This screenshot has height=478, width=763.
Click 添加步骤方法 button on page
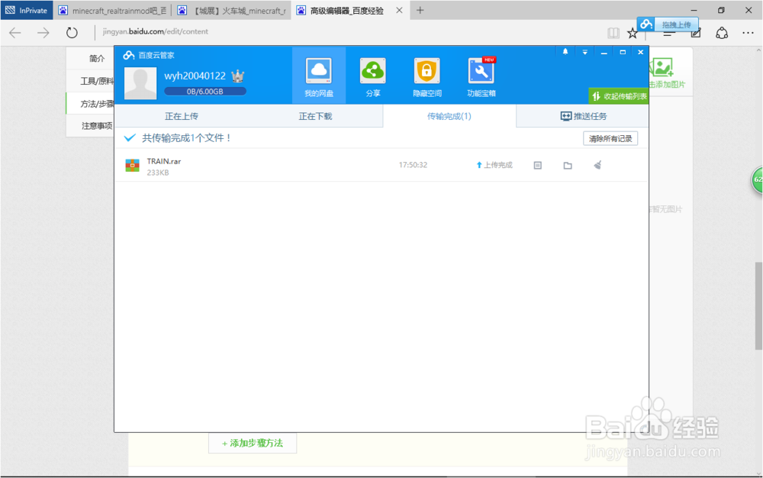point(253,443)
